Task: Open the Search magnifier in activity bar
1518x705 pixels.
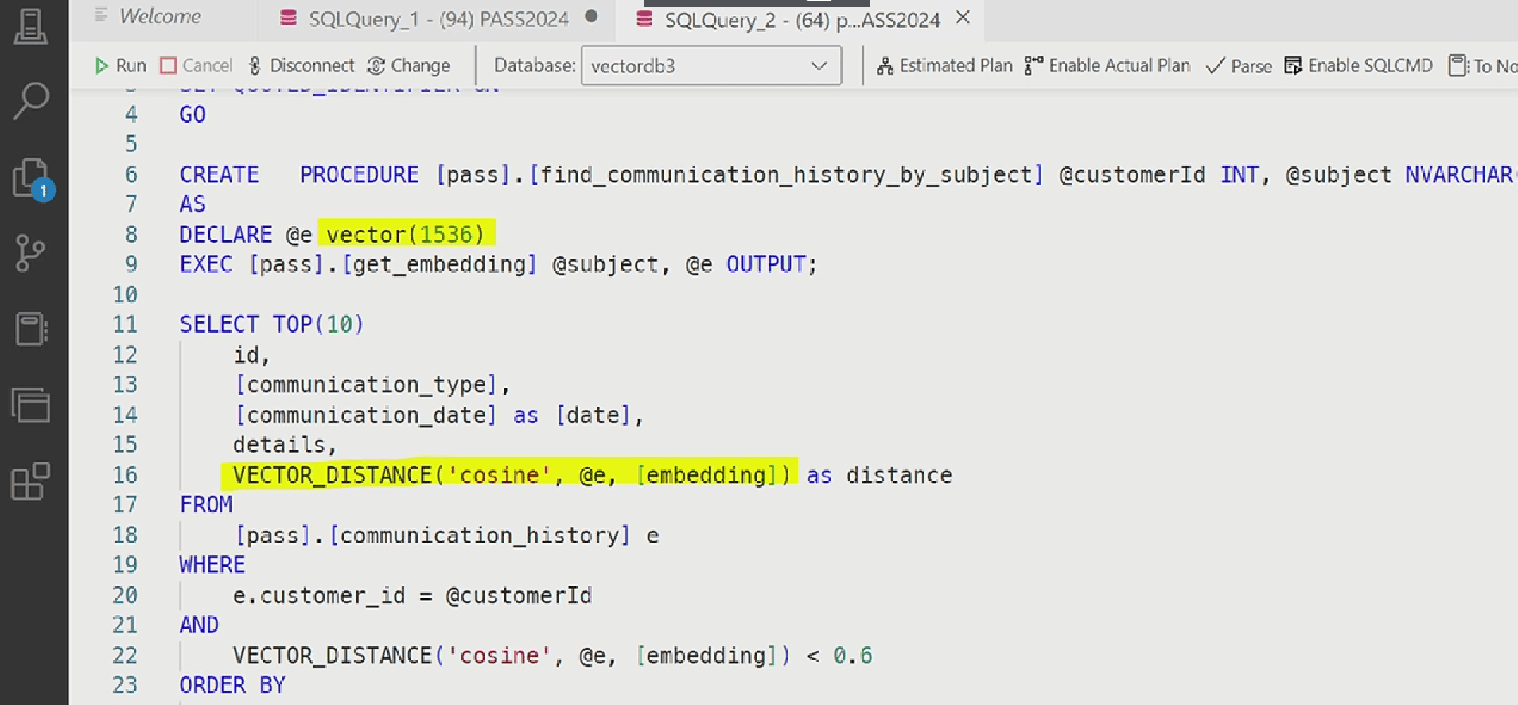Action: (31, 101)
